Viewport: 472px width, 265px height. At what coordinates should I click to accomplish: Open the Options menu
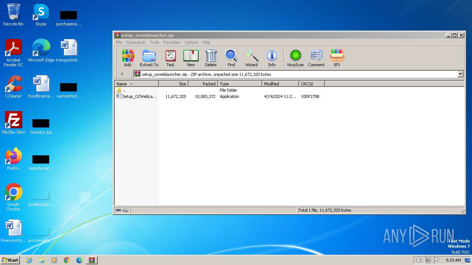point(191,42)
